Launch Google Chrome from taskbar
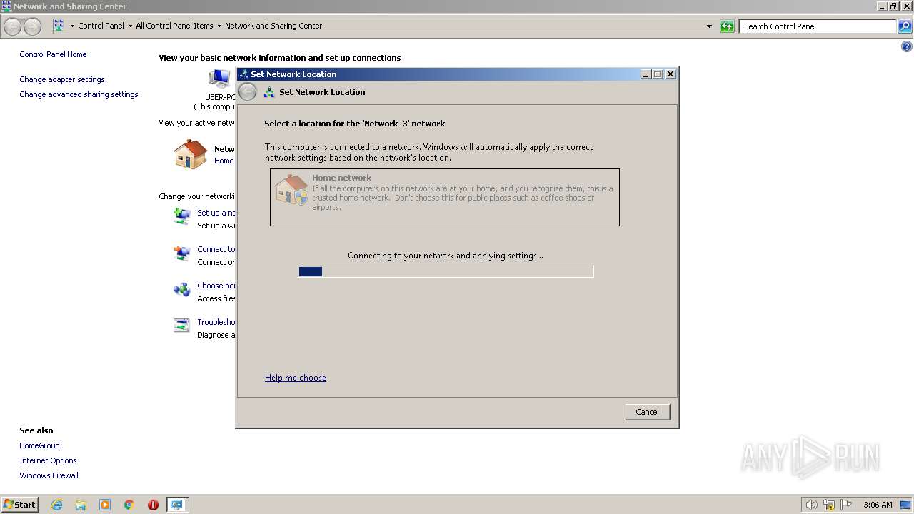 (129, 505)
